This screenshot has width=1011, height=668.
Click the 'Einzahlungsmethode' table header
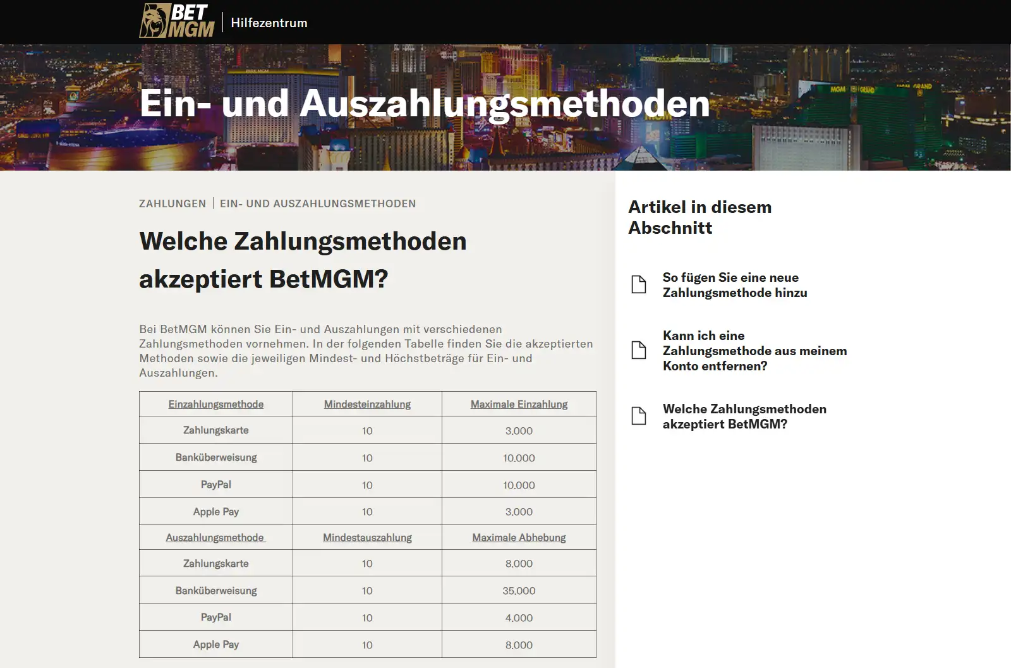(x=216, y=404)
